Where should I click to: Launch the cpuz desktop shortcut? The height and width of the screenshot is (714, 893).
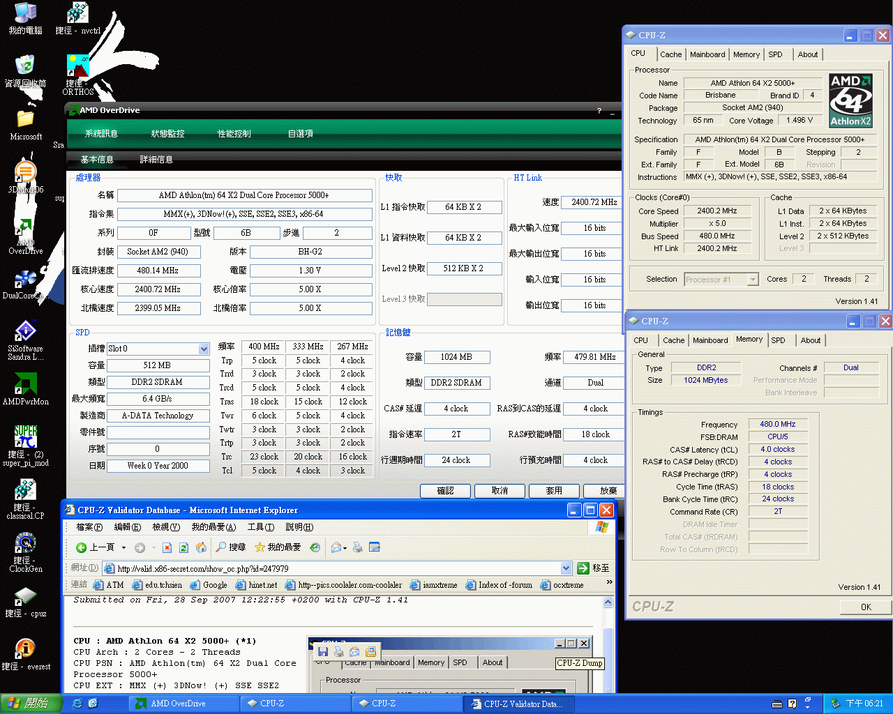click(25, 602)
